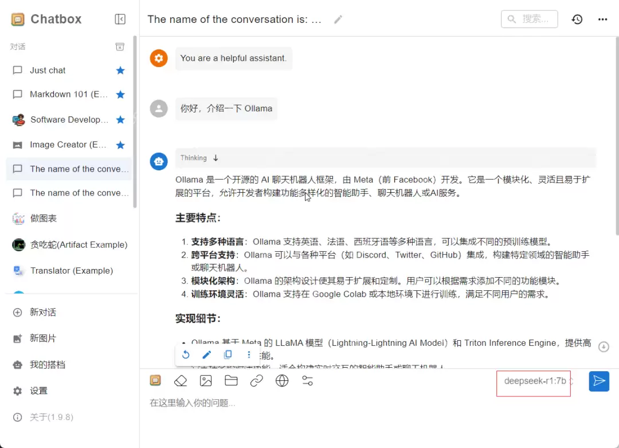The height and width of the screenshot is (448, 619).
Task: Open a file with the folder icon
Action: (231, 380)
